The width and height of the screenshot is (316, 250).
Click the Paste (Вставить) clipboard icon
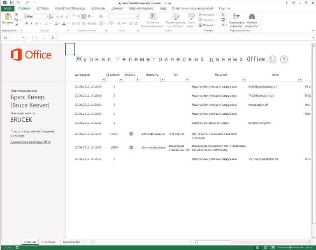(x=8, y=17)
